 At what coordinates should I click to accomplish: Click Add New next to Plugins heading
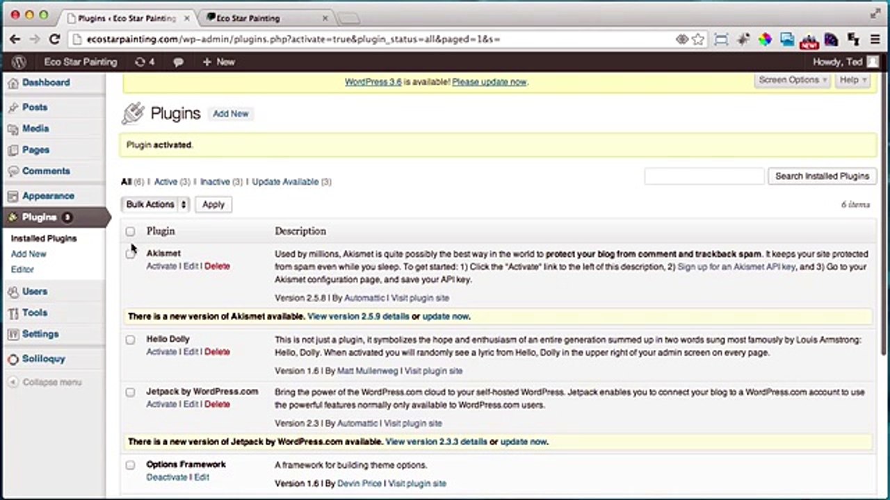[231, 114]
